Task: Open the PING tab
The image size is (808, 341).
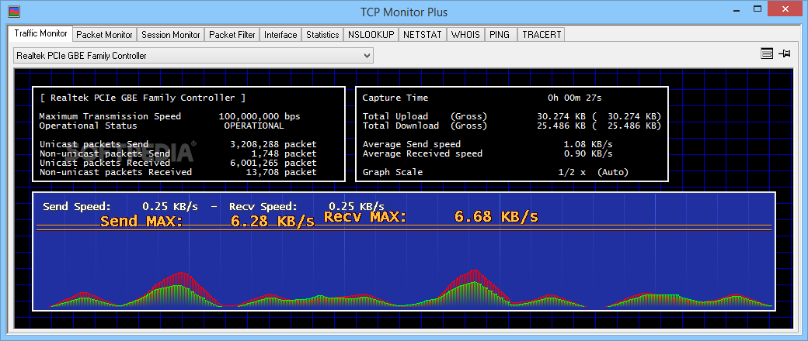Action: (x=500, y=35)
